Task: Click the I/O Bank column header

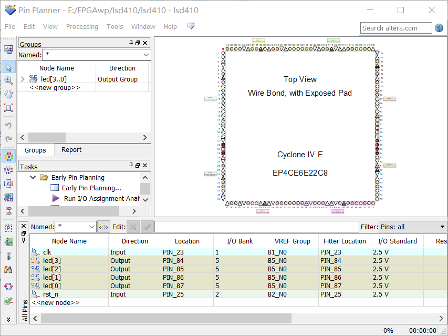Action: coord(239,241)
